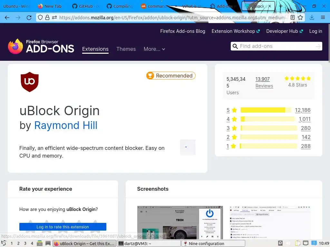Click the 3-star rating bar
Screen dimensions: 330x247
click(269, 128)
